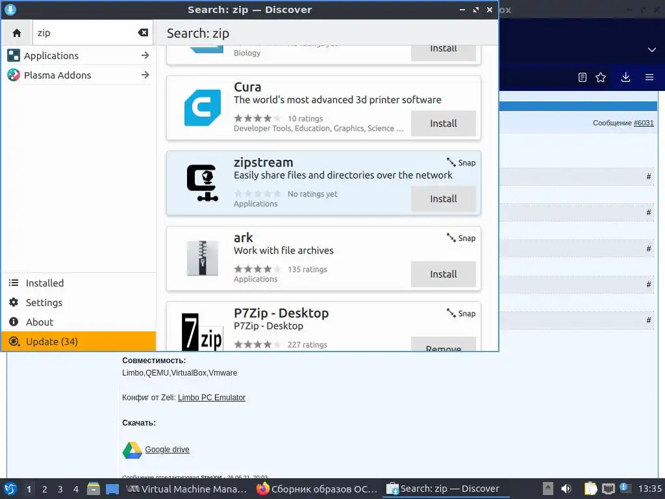Bookmark page with Firefox star
This screenshot has height=499, width=665.
601,77
